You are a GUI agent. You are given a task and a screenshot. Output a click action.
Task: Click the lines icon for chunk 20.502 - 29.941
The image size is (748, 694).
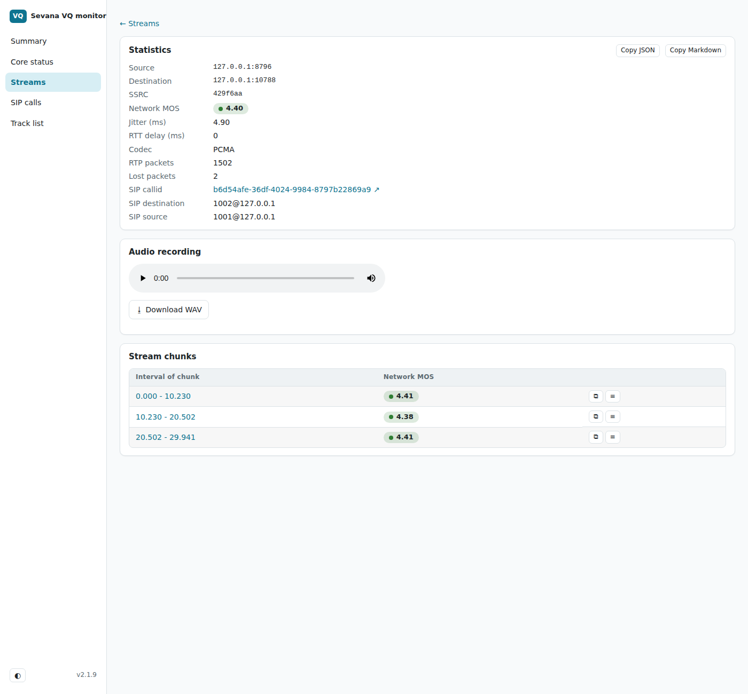612,437
